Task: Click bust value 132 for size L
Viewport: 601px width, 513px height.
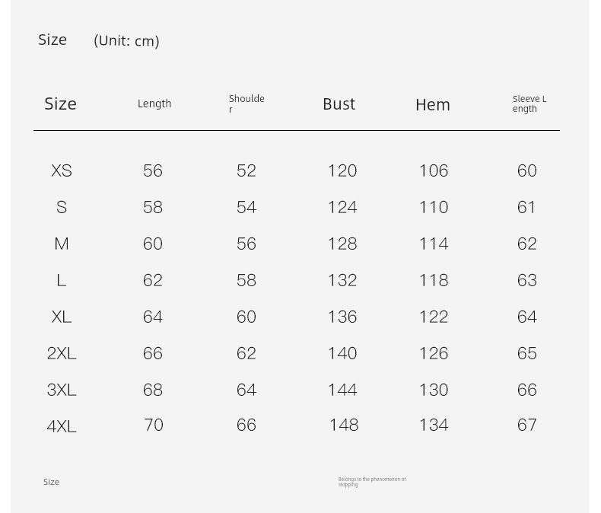Action: coord(342,280)
